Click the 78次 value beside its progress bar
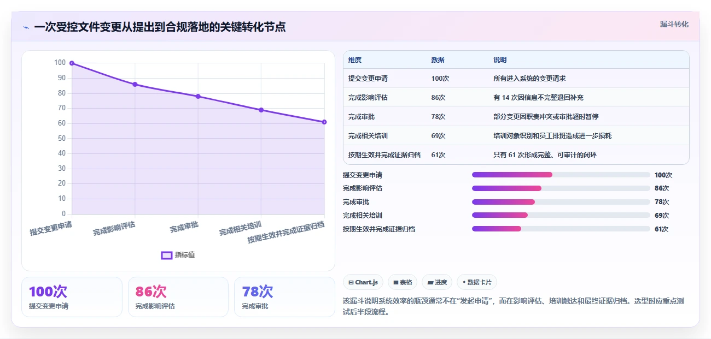 [662, 202]
